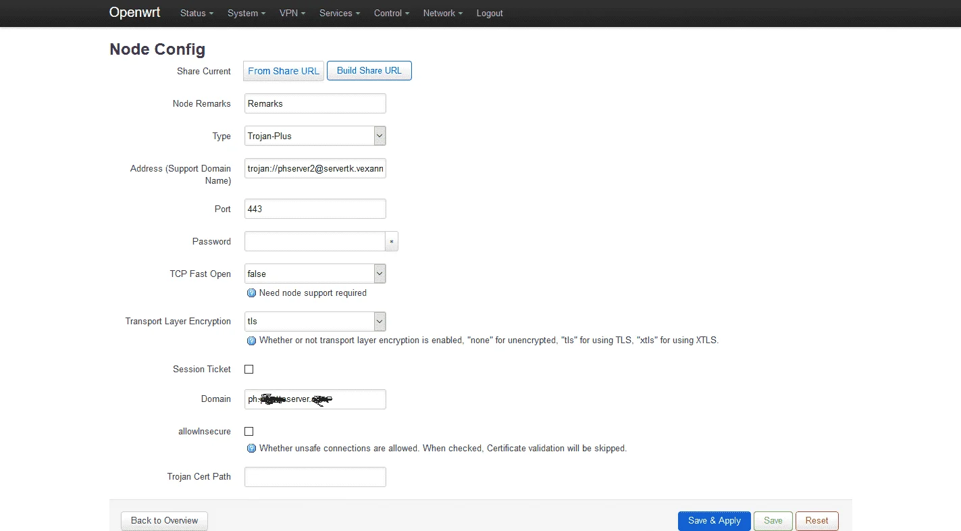Open the Control menu
This screenshot has width=961, height=531.
(392, 13)
